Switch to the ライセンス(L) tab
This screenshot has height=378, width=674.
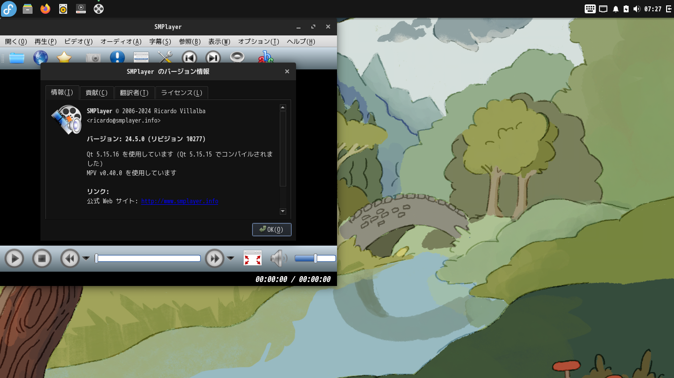coord(182,93)
